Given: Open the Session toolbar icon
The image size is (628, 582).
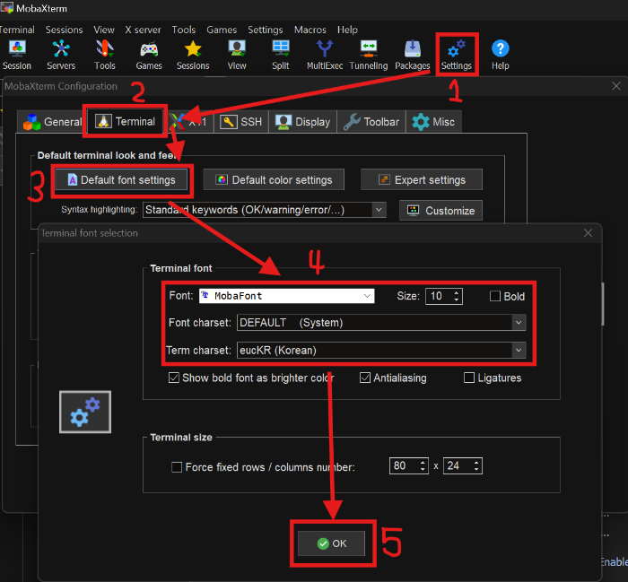Looking at the screenshot, I should point(17,55).
